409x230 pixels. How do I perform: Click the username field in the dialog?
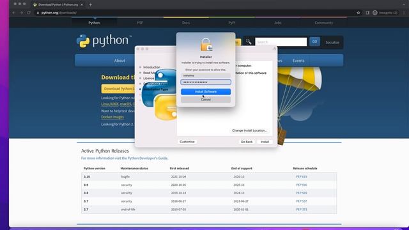pyautogui.click(x=206, y=75)
